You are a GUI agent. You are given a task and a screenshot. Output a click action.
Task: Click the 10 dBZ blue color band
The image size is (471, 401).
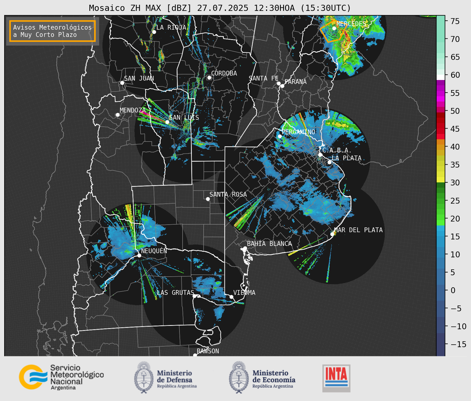click(x=441, y=255)
